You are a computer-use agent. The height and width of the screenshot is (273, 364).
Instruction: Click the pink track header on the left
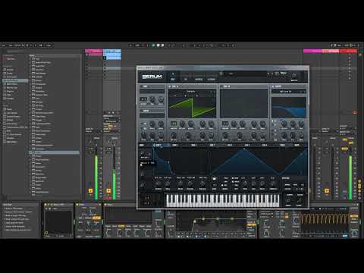coord(94,51)
